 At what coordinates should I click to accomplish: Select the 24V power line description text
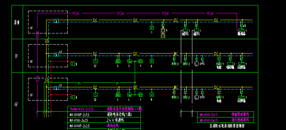tap(115, 120)
